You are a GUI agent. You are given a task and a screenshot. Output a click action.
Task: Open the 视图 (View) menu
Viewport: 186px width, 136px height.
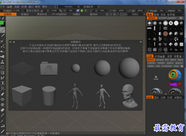coord(17,7)
